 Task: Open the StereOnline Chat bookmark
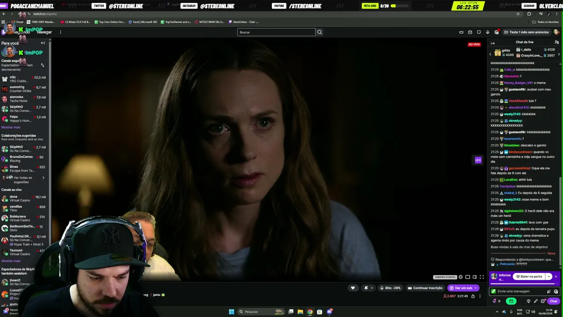pos(243,22)
